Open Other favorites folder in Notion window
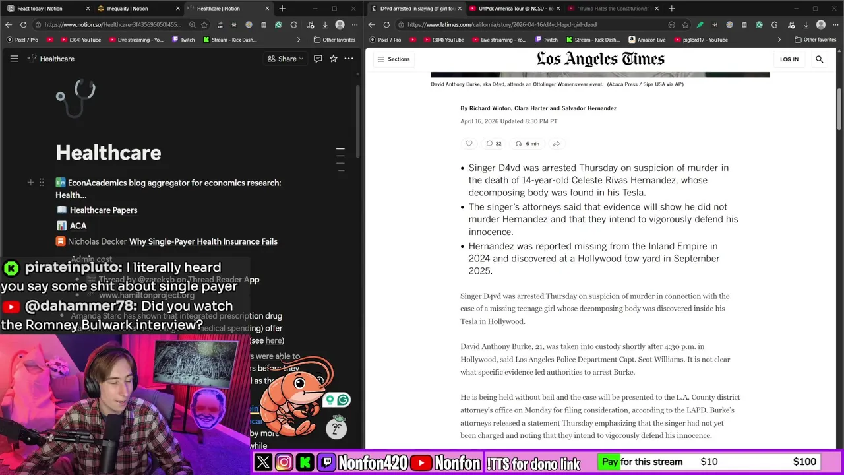 (x=334, y=40)
